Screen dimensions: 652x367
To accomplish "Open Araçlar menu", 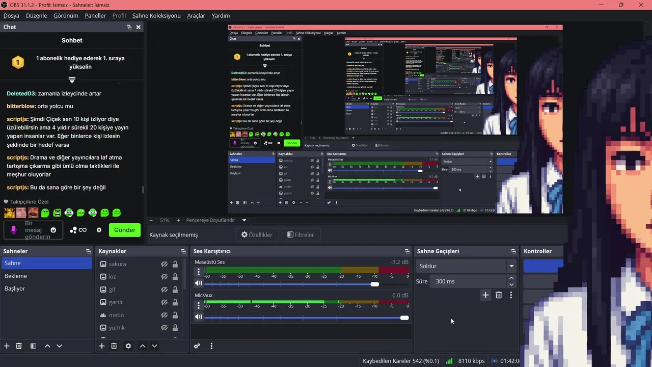I will coord(196,16).
